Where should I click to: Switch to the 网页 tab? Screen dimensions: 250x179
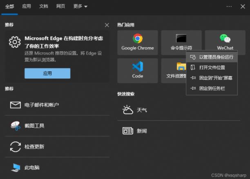(60, 7)
